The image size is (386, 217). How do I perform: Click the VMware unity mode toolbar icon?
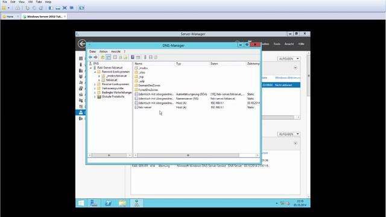click(x=72, y=8)
